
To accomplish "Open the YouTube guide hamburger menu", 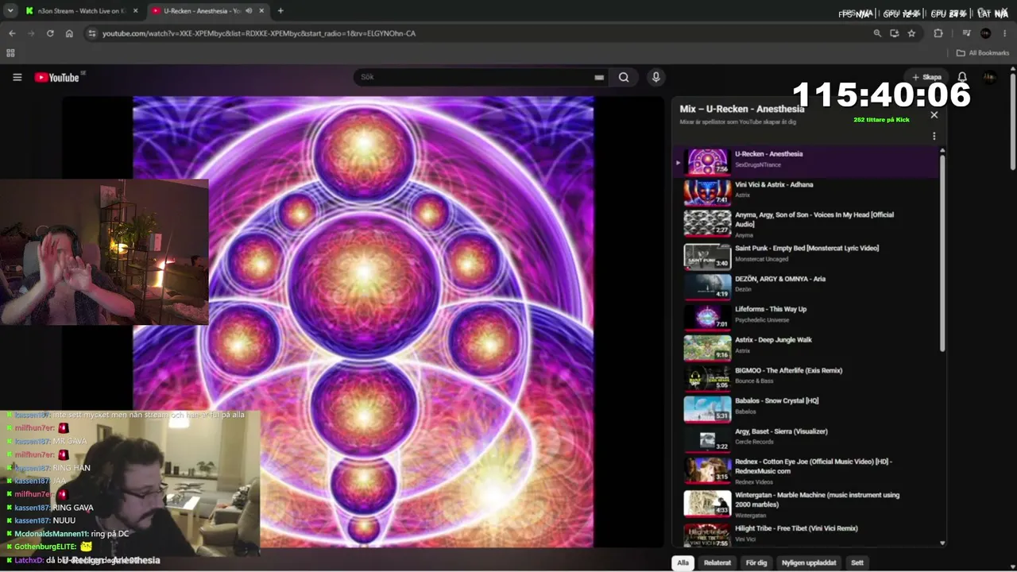I will pos(17,77).
